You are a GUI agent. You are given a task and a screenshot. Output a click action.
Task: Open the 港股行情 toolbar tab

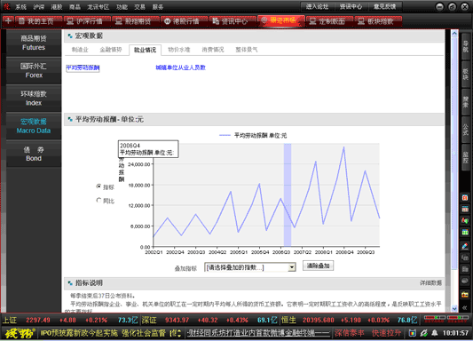pos(183,21)
